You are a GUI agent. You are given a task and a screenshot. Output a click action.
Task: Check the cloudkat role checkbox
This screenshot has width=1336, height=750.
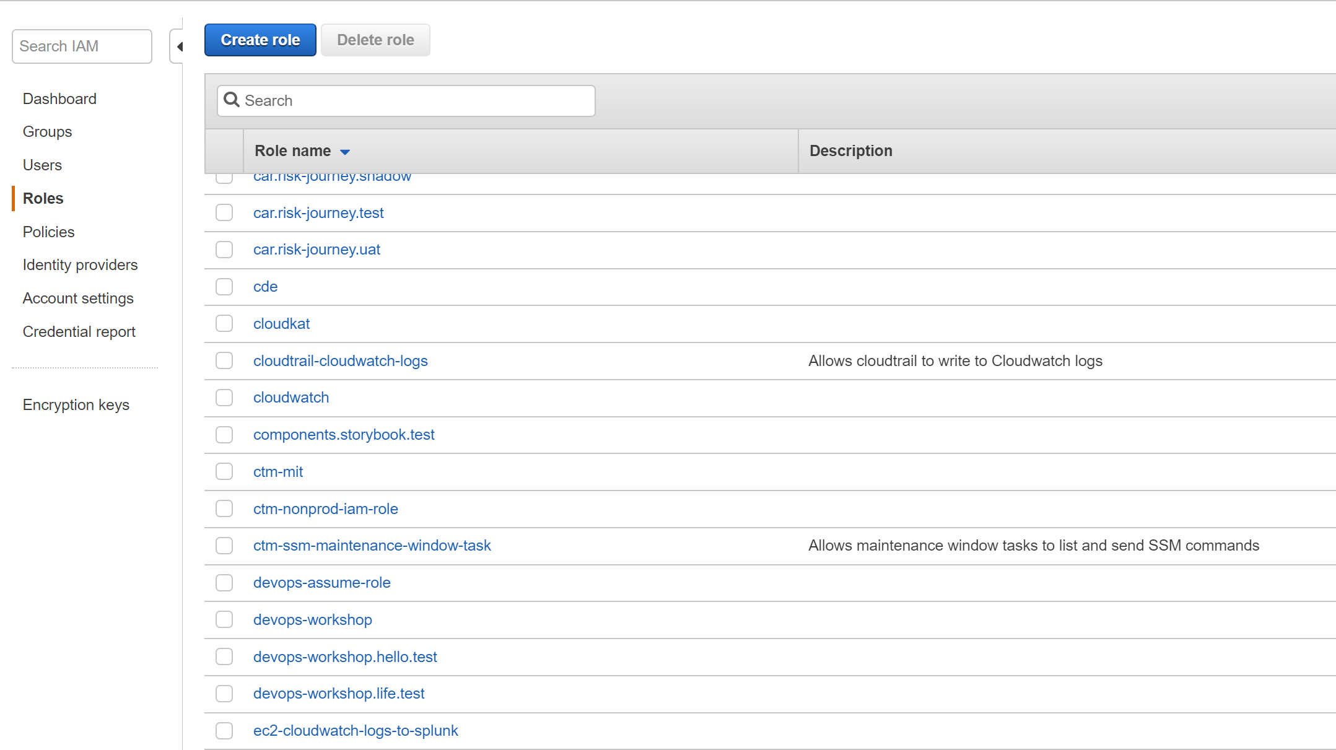(224, 323)
